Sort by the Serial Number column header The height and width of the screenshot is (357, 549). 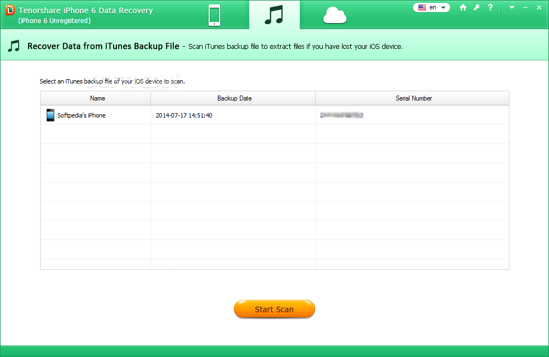coord(412,98)
